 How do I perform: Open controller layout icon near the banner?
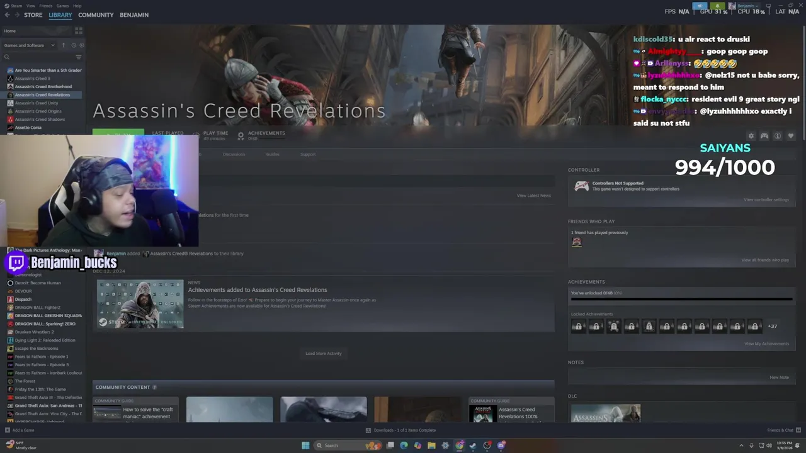tap(764, 136)
